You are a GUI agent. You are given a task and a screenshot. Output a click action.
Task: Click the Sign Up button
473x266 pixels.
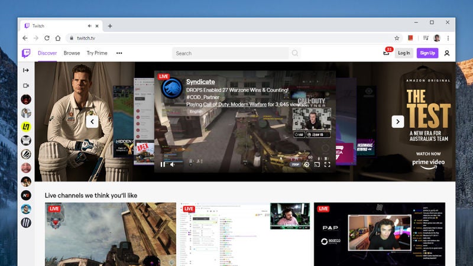click(x=427, y=53)
